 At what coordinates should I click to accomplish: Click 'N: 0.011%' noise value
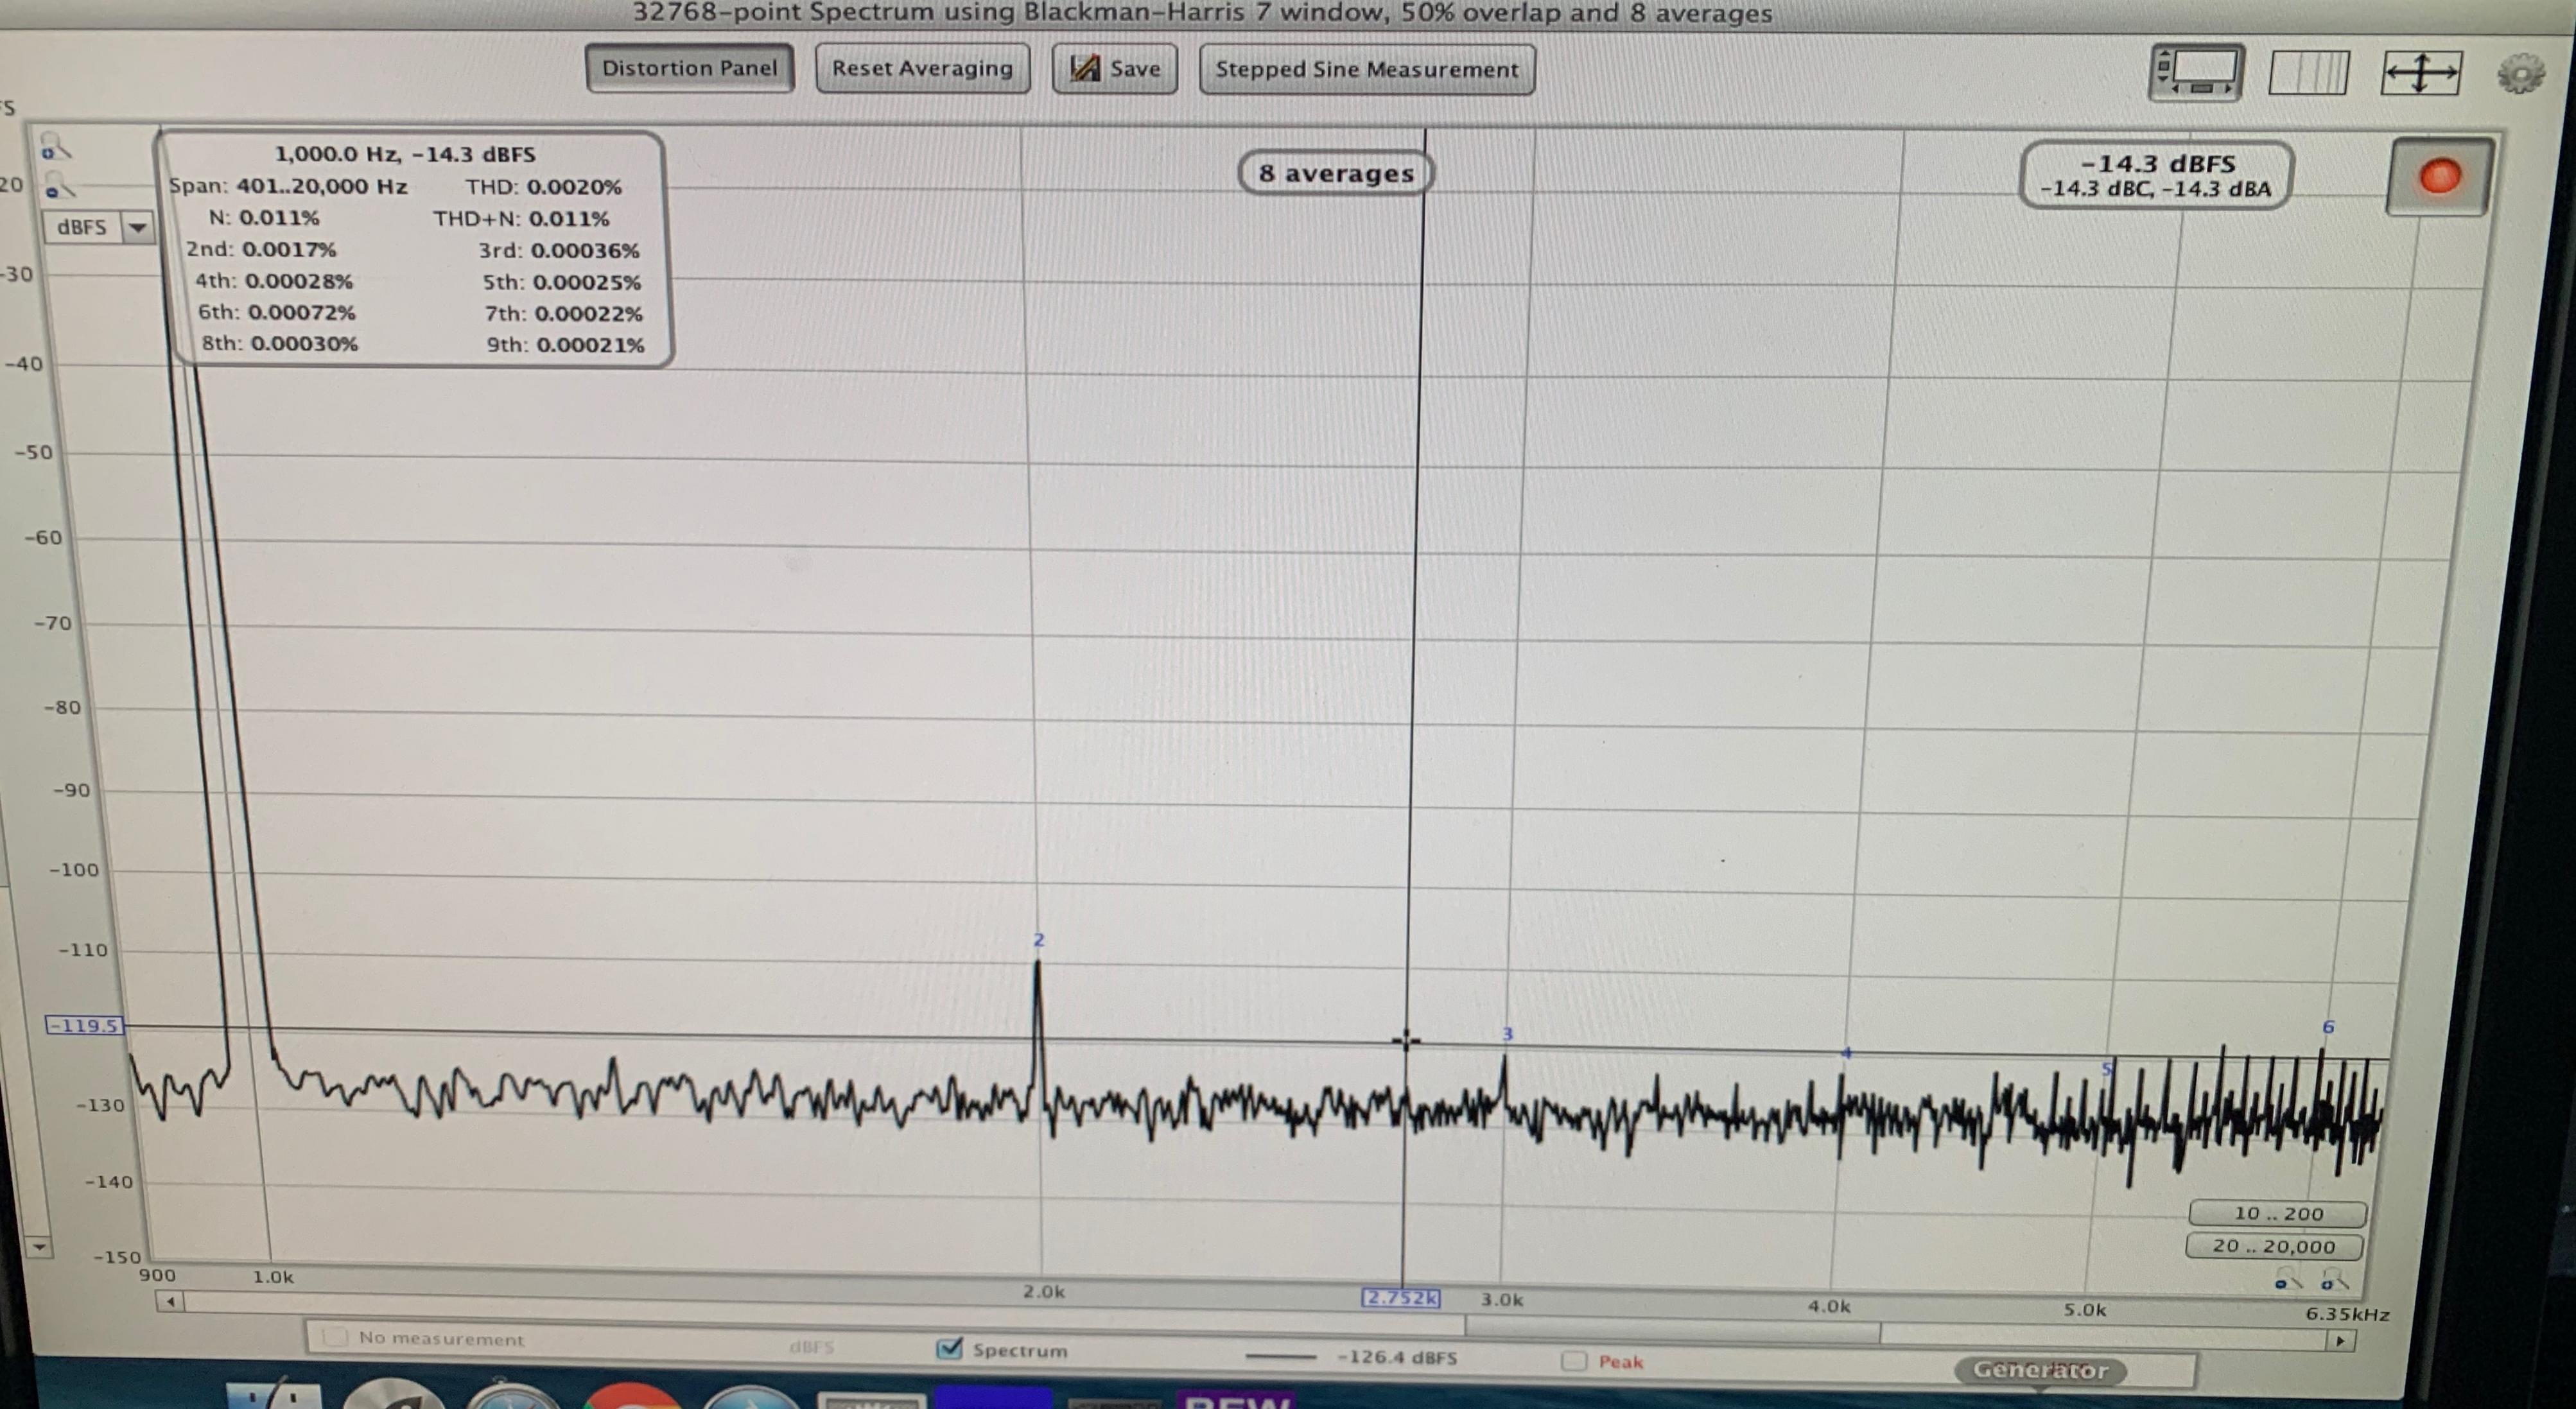click(x=264, y=217)
